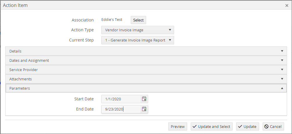Click the Cancel button
The width and height of the screenshot is (292, 134).
pos(273,126)
